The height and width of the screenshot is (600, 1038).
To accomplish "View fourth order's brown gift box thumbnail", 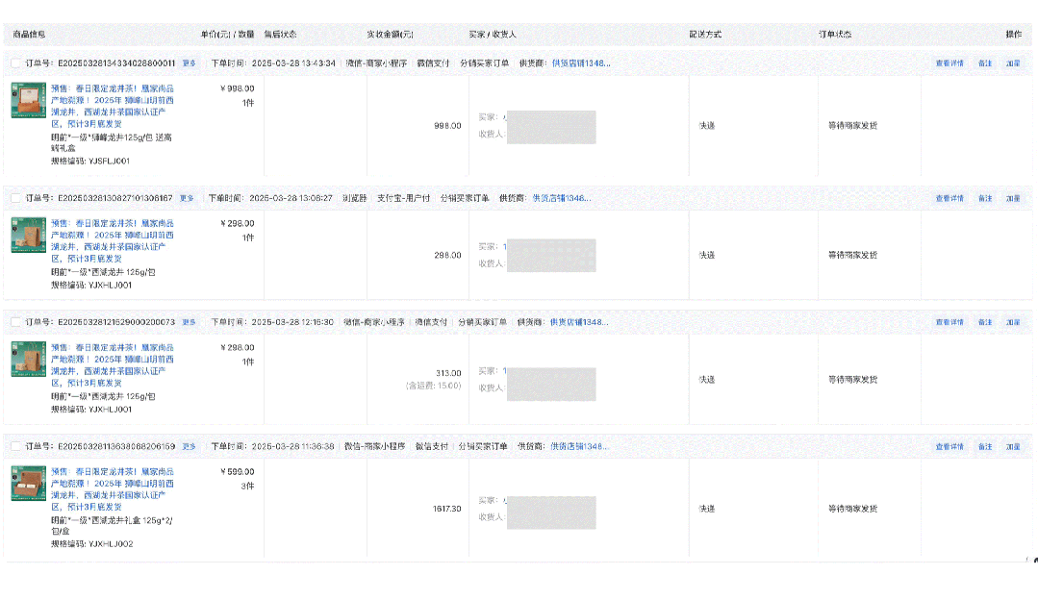I will [29, 483].
